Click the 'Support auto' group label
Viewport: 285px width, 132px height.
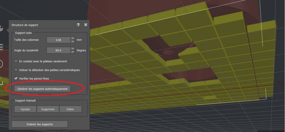click(23, 33)
